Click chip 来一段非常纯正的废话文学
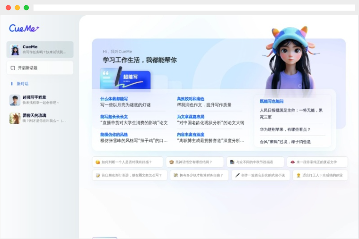 point(317,162)
